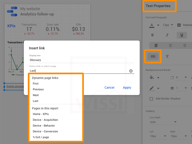This screenshot has height=144, width=192.
Task: Click the Transactions 17 scorecard
Action: pos(29,29)
